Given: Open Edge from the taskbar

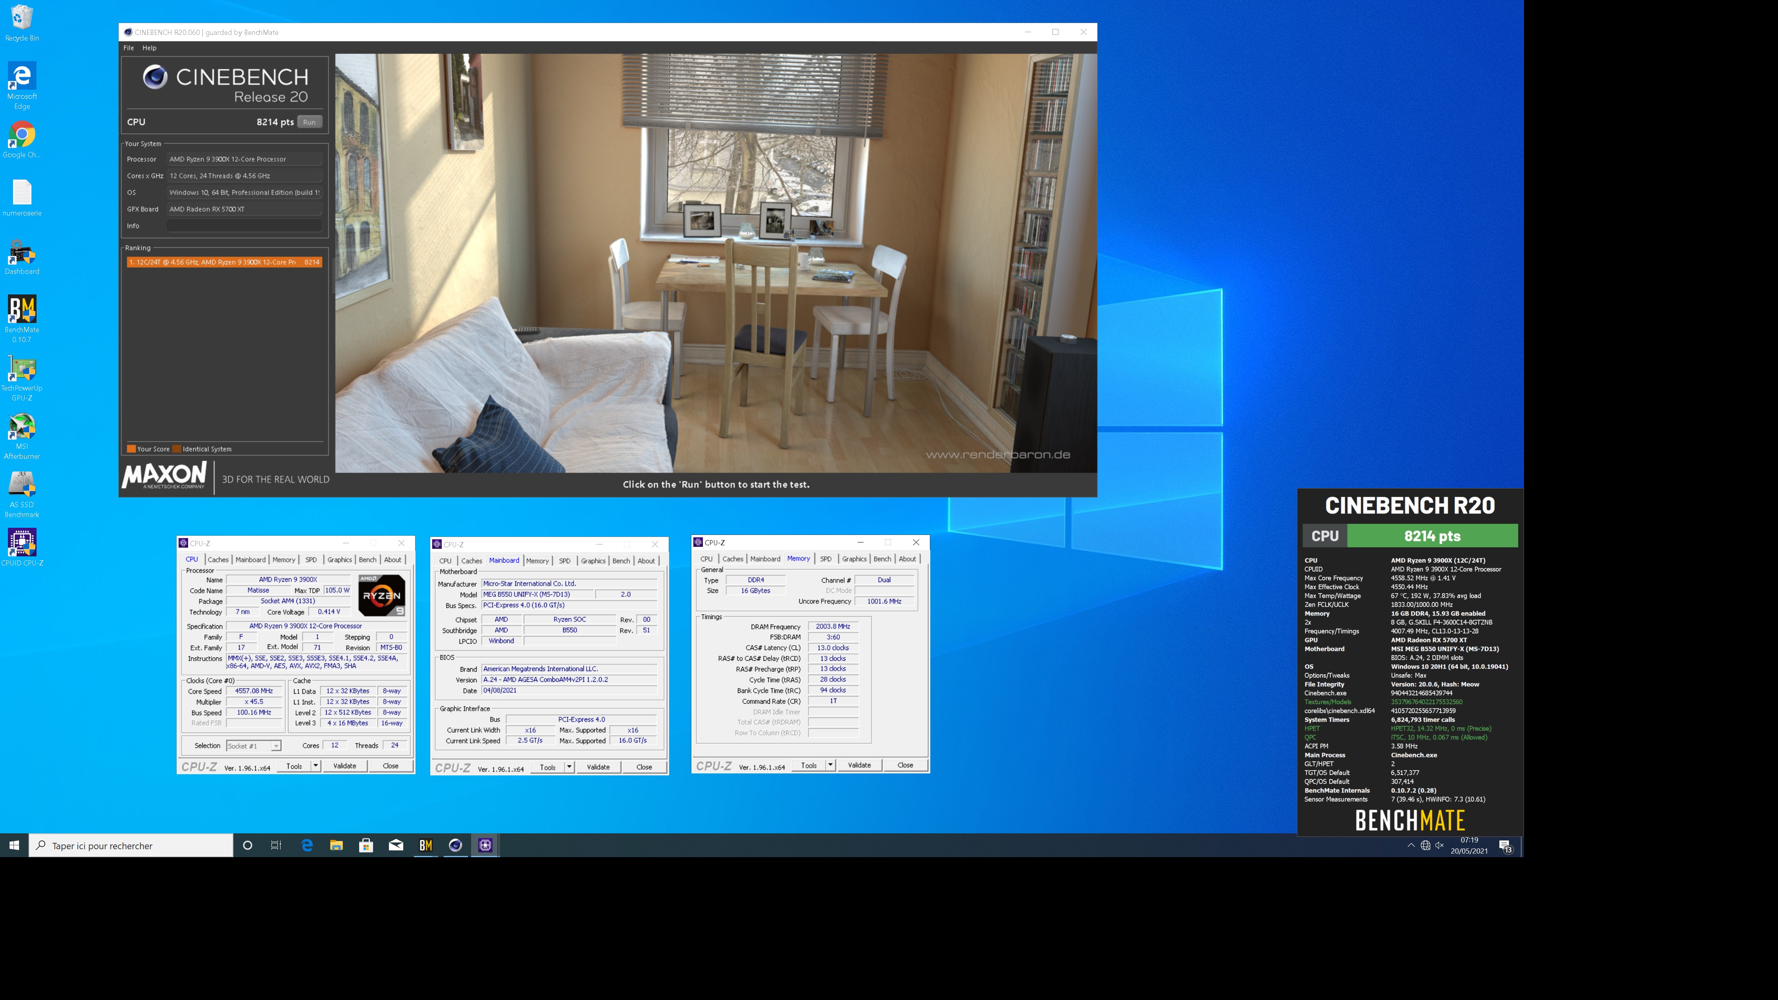Looking at the screenshot, I should coord(306,845).
